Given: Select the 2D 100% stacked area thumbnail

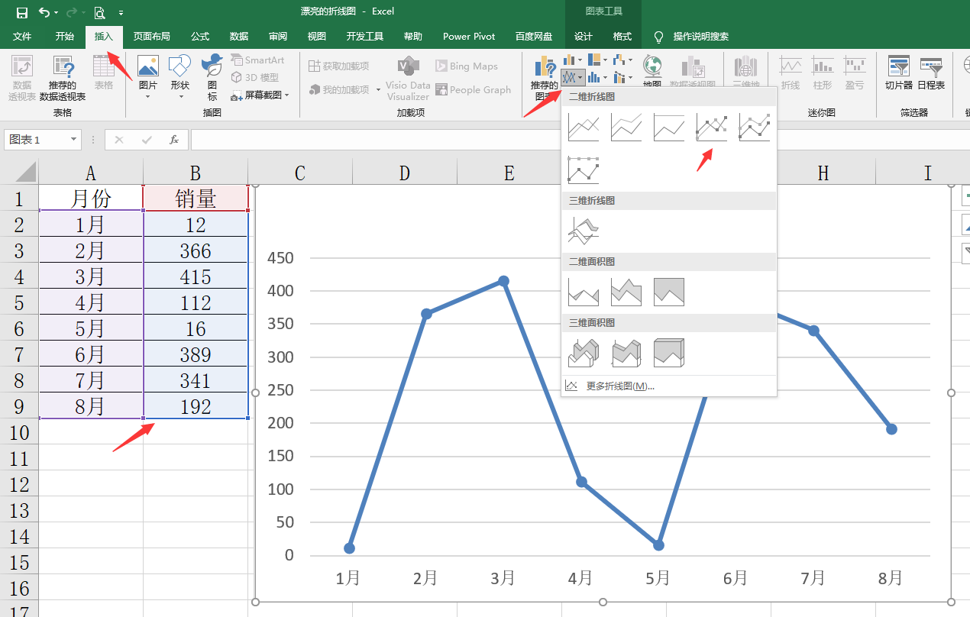Looking at the screenshot, I should [669, 291].
